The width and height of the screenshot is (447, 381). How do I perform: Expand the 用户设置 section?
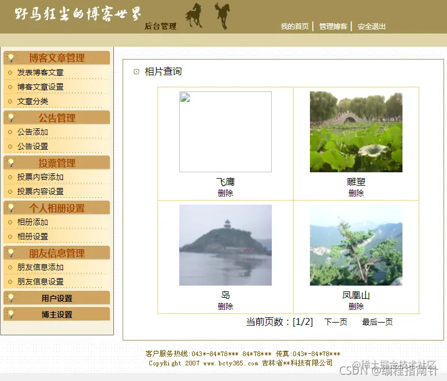tap(57, 298)
